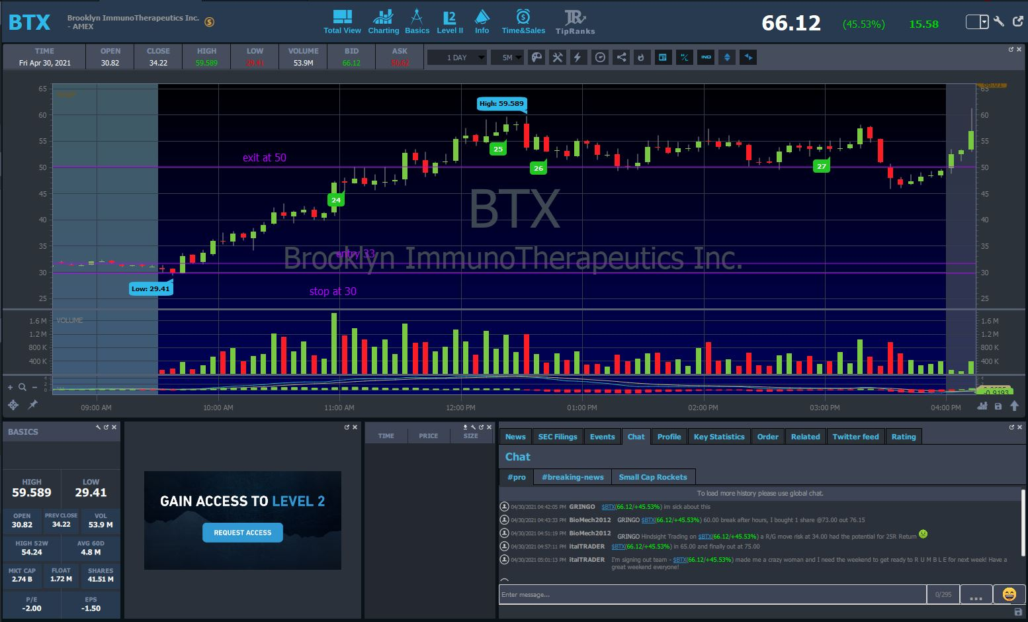1028x622 pixels.
Task: Click the BTX ticker symbol in header
Action: 30,22
